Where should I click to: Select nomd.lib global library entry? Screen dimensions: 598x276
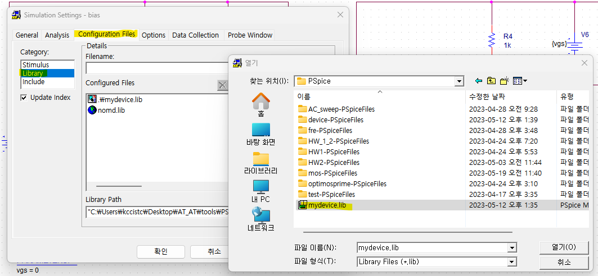click(x=106, y=111)
